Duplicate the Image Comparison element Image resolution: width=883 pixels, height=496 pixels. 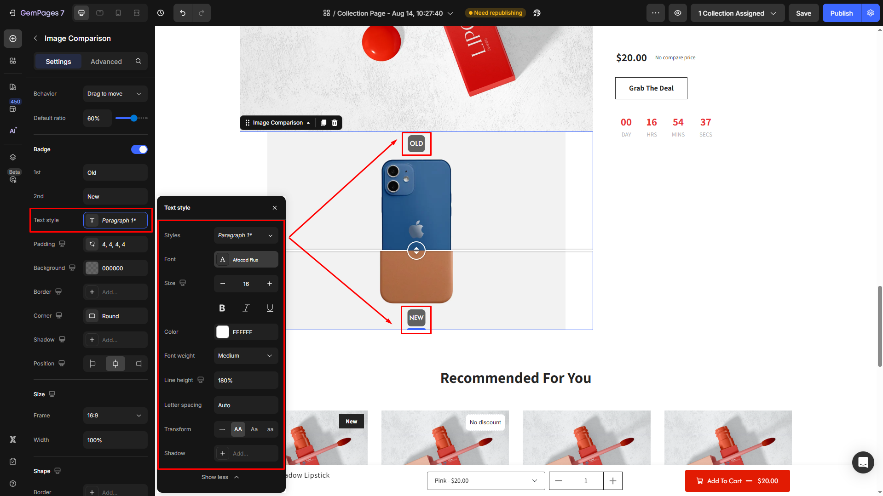click(x=323, y=123)
